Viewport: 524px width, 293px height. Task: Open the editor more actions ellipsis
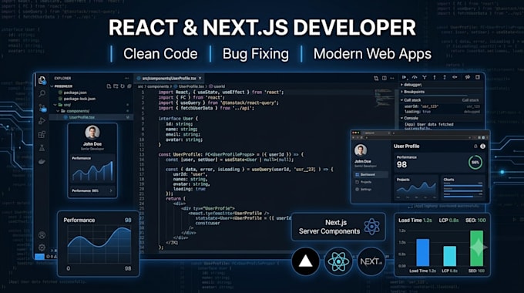pos(392,79)
